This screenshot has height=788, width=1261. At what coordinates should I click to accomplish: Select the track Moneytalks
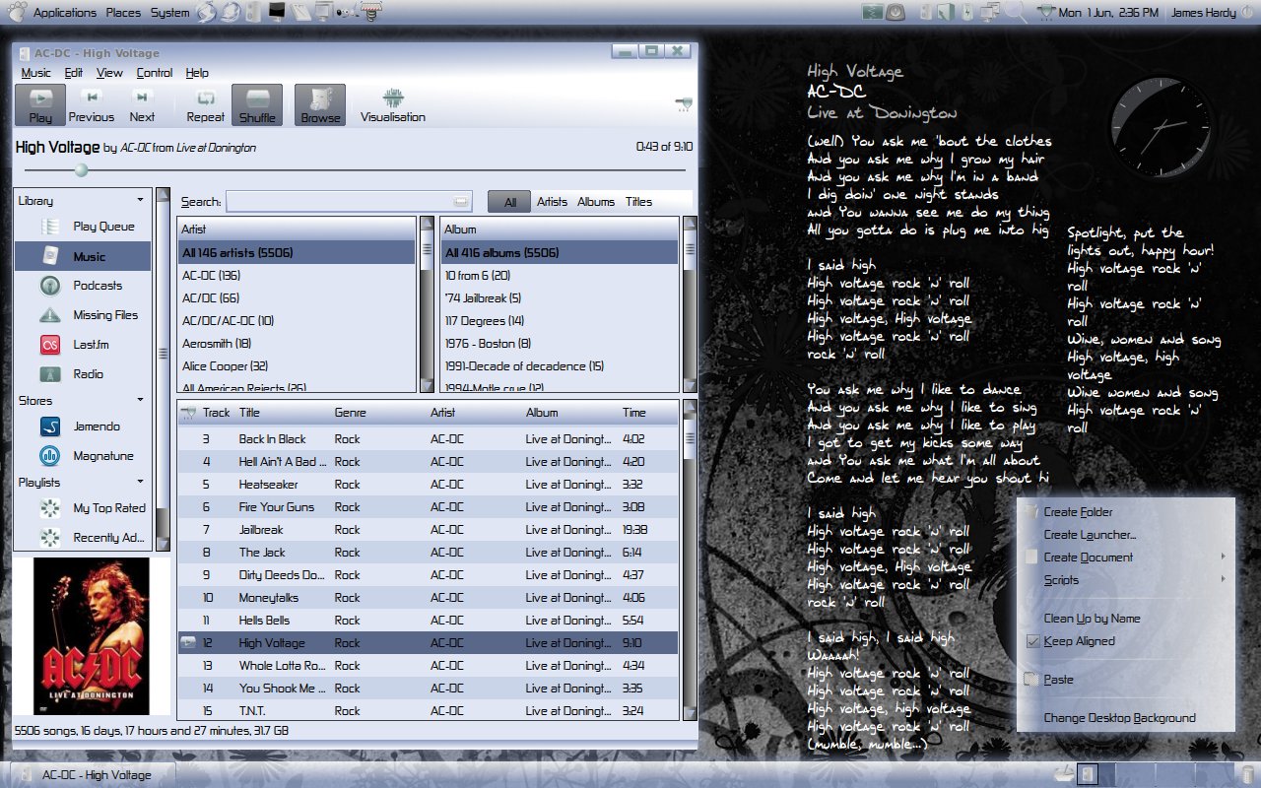(x=428, y=598)
